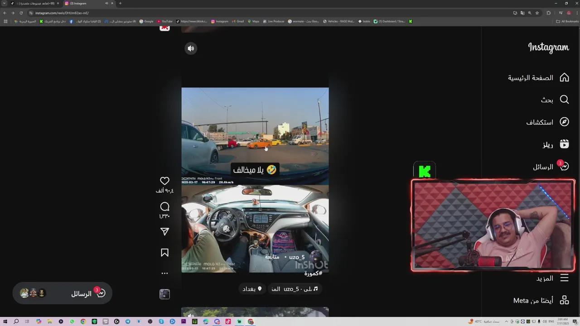The width and height of the screenshot is (580, 326).
Task: Open Live Producer bookmark
Action: click(x=274, y=21)
